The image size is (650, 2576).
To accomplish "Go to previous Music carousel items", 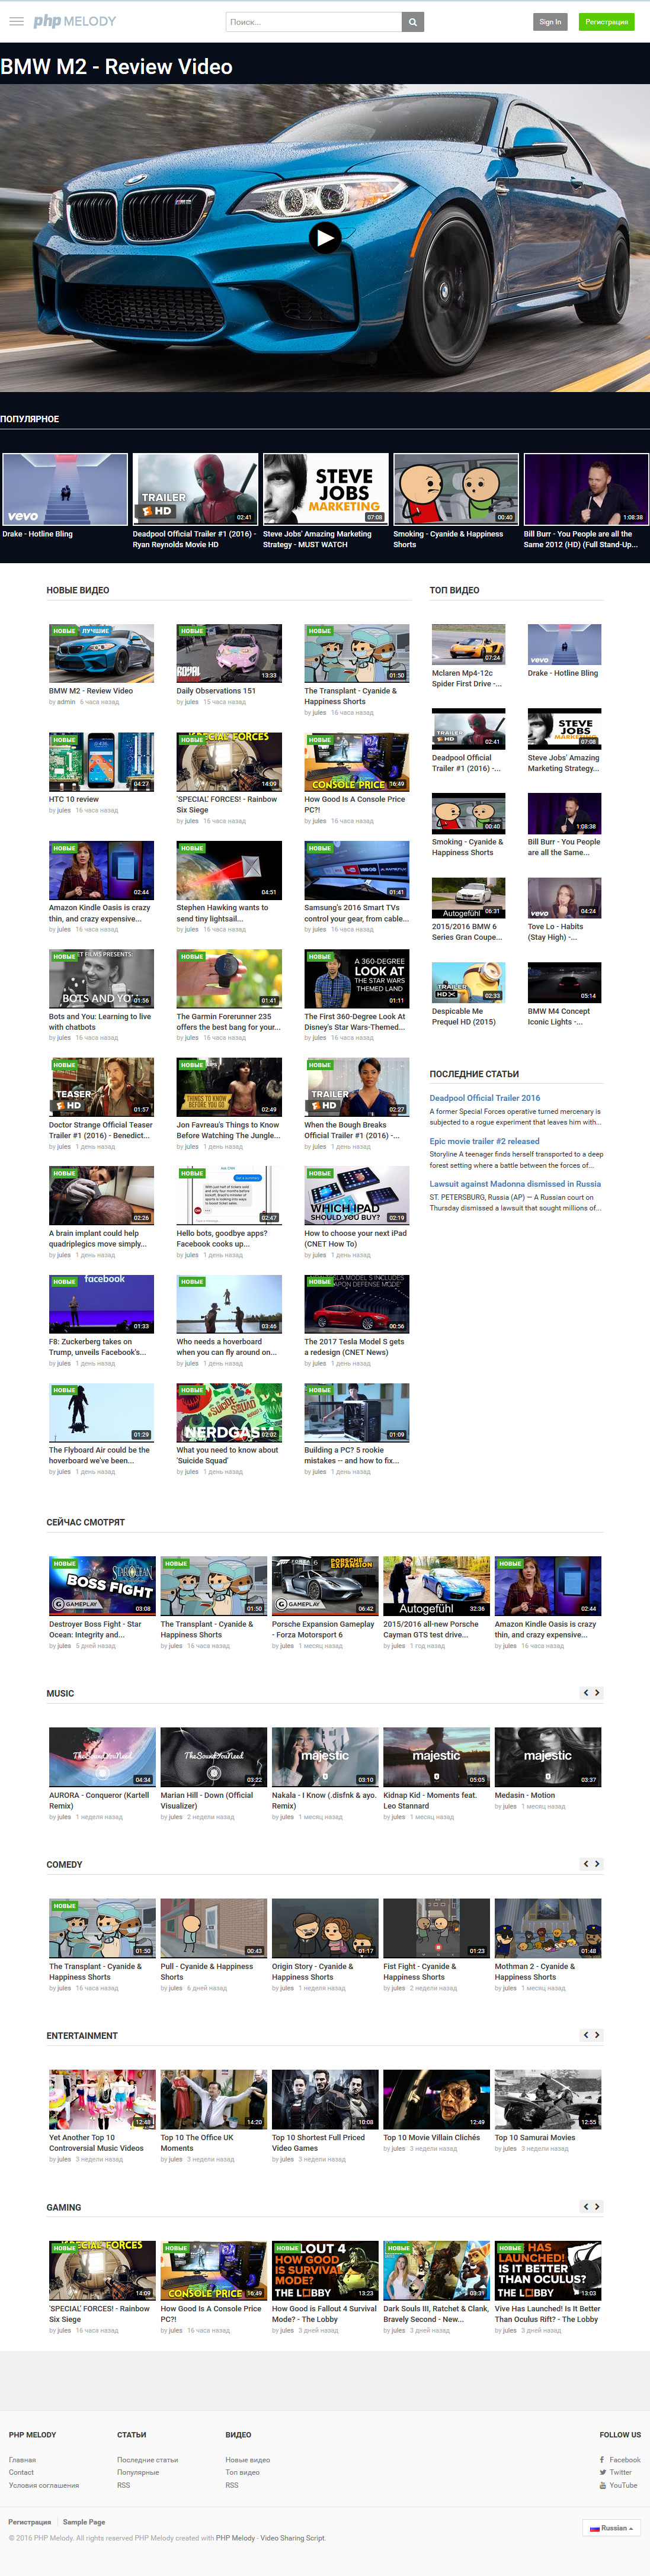I will [587, 1693].
